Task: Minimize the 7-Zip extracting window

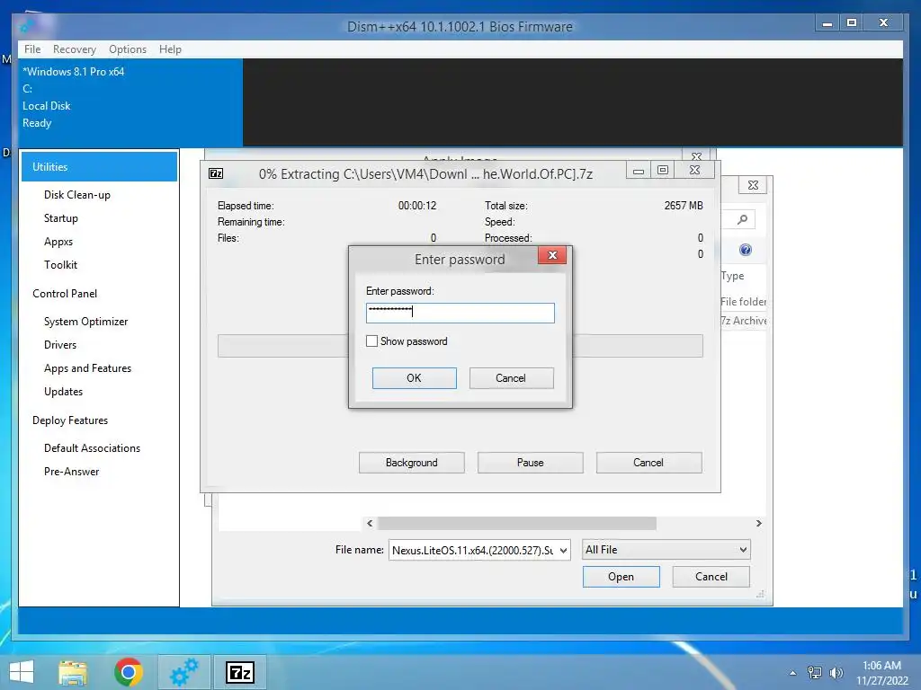Action: (x=639, y=171)
